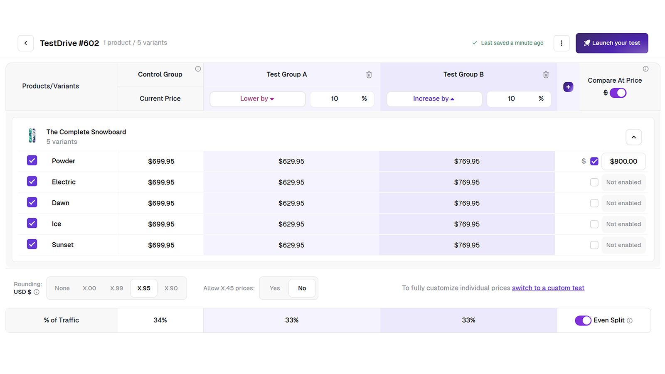Open the Increase by dropdown
The width and height of the screenshot is (665, 374).
(x=434, y=99)
